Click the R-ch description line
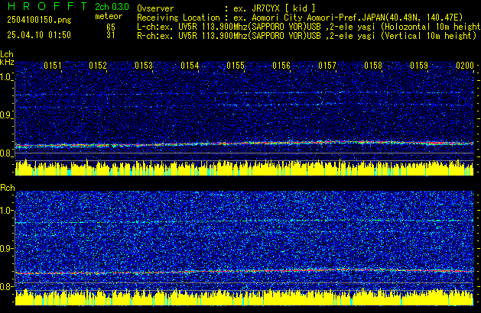The height and width of the screenshot is (313, 481). coord(307,36)
